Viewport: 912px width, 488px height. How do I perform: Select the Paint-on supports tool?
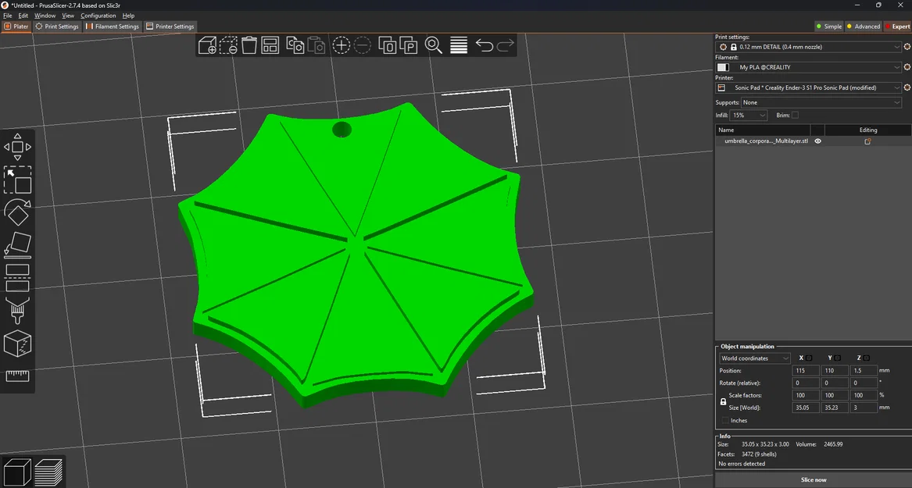pos(17,310)
